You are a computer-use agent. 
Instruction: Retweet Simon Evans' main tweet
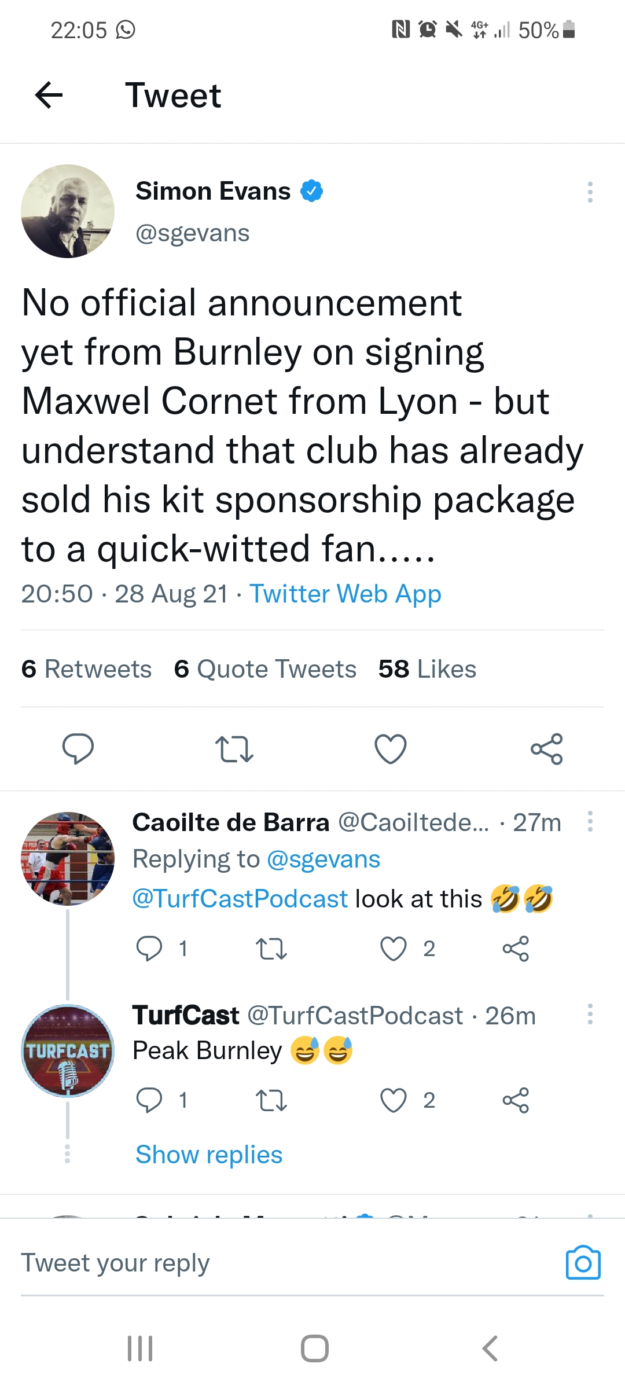coord(234,749)
